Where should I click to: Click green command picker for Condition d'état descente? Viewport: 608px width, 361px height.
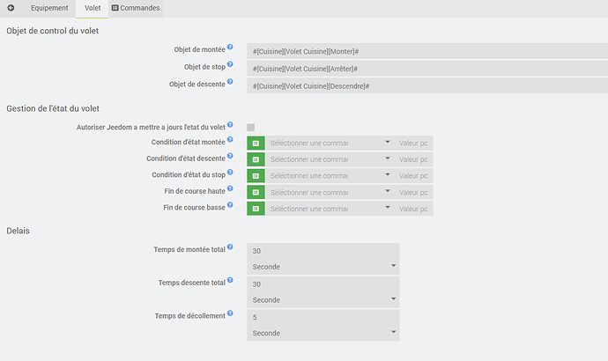click(x=256, y=159)
